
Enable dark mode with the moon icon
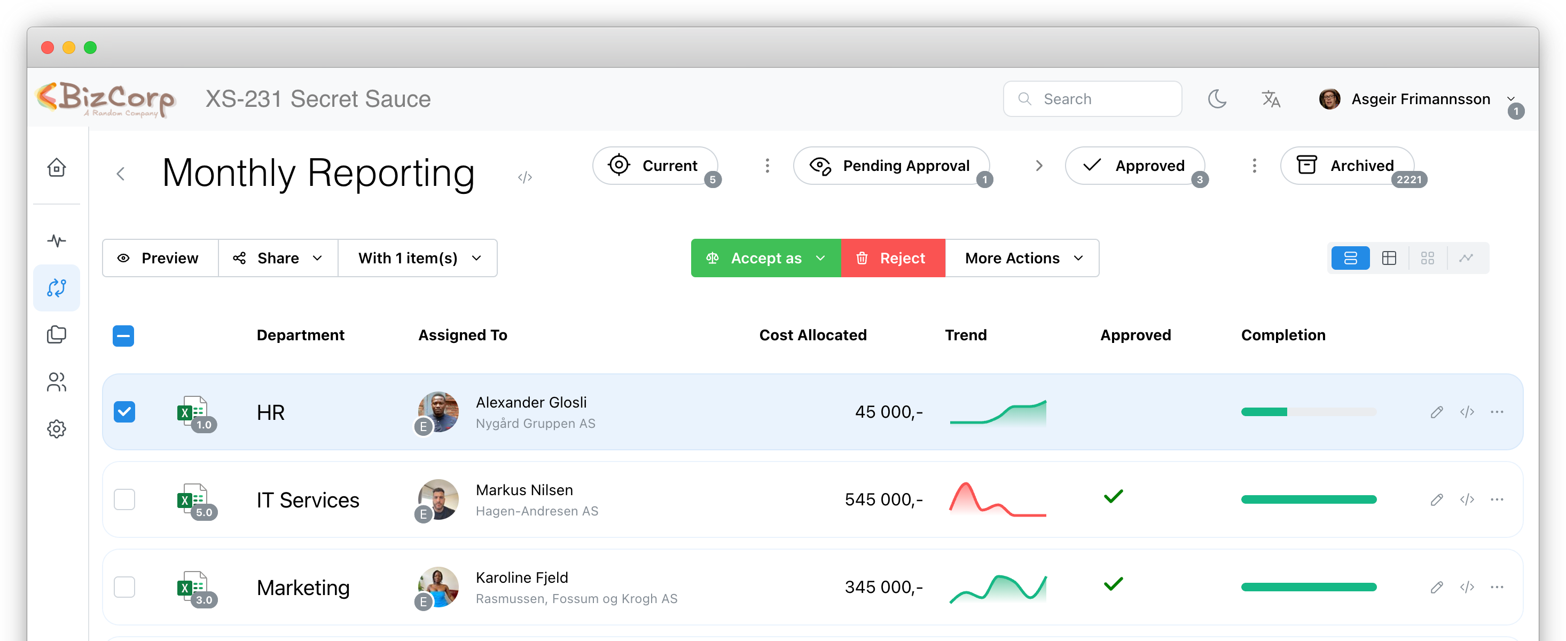(x=1218, y=98)
